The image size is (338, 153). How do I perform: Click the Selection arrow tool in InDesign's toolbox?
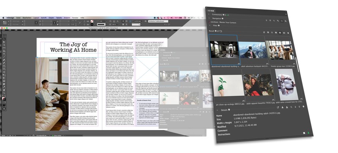(x=4, y=39)
